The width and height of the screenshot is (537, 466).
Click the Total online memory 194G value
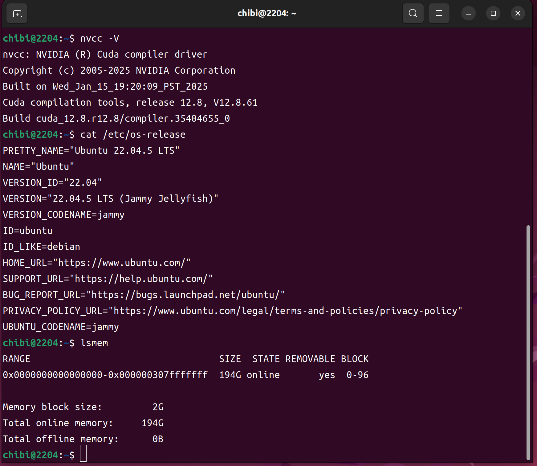(x=153, y=423)
